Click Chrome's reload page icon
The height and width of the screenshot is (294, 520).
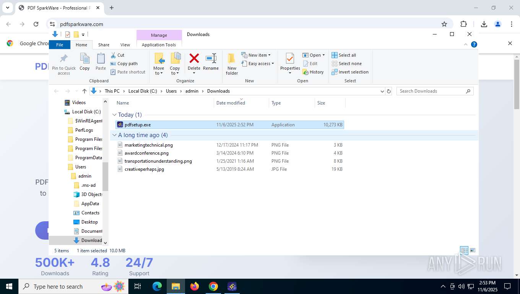click(36, 24)
